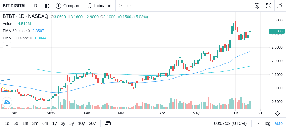The image size is (286, 129).
Task: Select the Volume indicator legend
Action: click(9, 24)
